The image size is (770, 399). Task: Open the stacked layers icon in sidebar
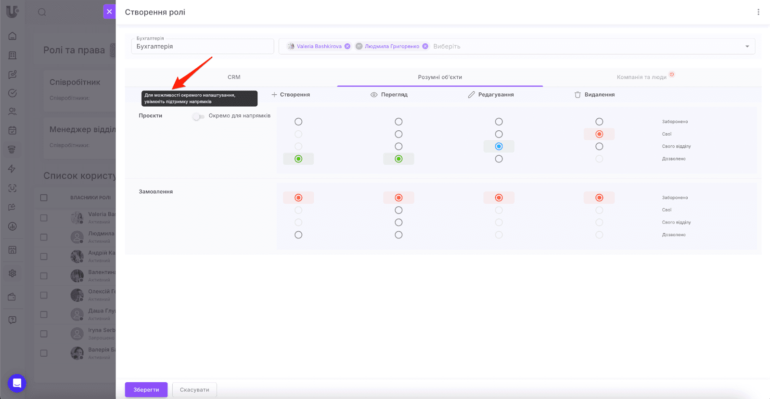pyautogui.click(x=13, y=150)
